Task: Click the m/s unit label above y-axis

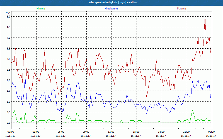Action: (x=8, y=13)
